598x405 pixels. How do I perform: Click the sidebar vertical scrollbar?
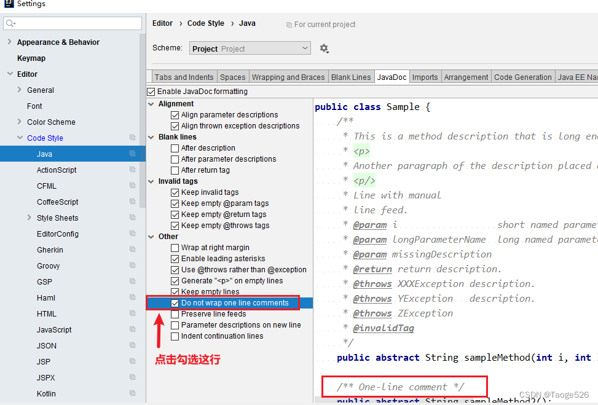pyautogui.click(x=143, y=120)
